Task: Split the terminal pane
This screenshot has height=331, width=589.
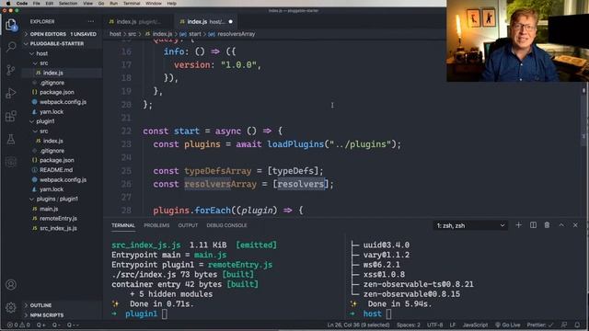Action: click(533, 225)
